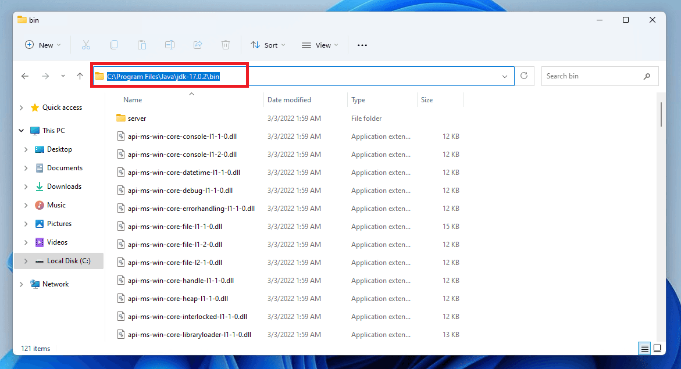Click the Quick access star icon
Screen dimensions: 681x369
point(35,108)
